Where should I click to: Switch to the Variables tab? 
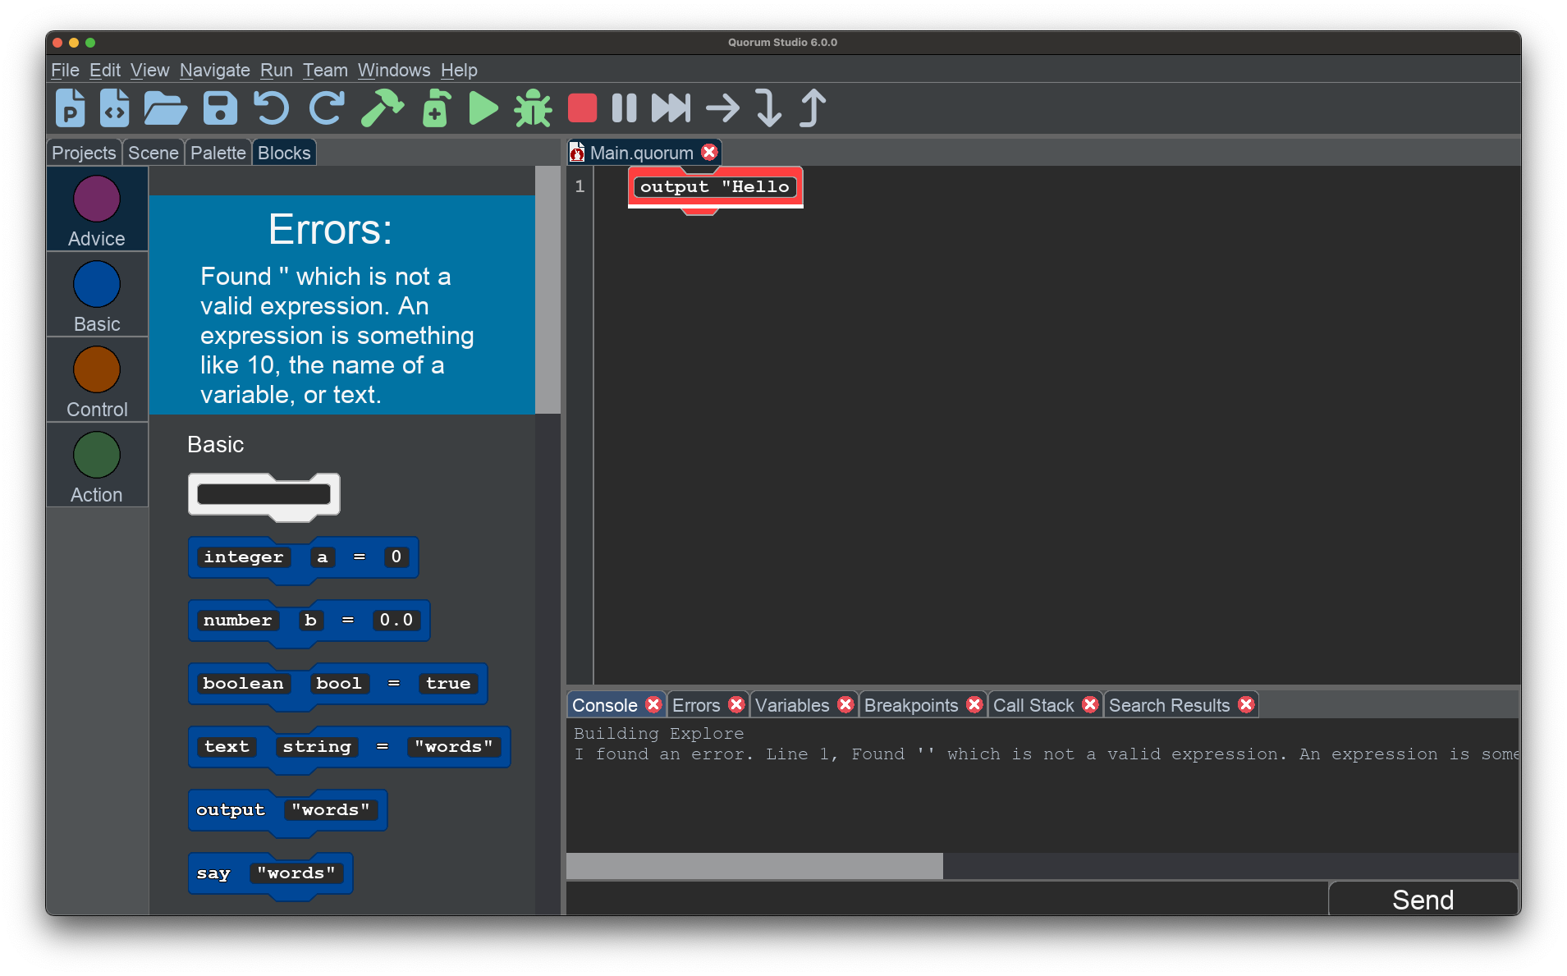coord(792,706)
